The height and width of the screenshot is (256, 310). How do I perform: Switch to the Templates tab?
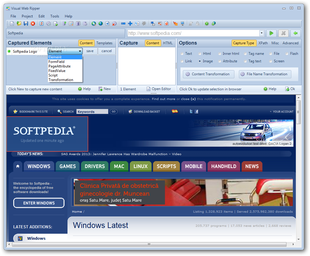click(104, 43)
